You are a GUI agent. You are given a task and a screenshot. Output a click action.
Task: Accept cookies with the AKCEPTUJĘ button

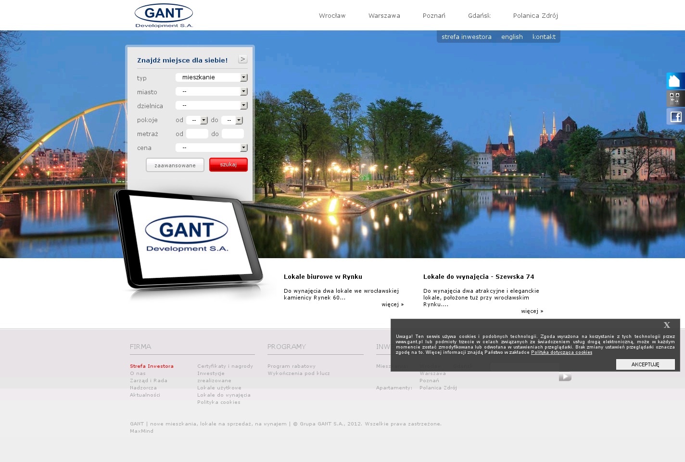click(646, 364)
